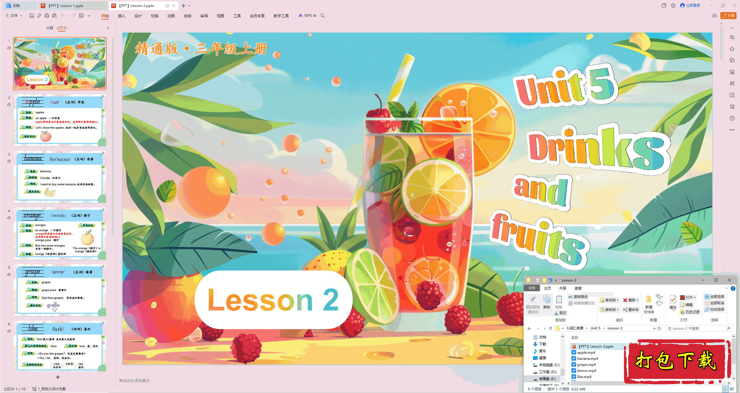Screen dimensions: 740x393
Task: Click the add new slide plus below thumbnails
Action: 58,377
